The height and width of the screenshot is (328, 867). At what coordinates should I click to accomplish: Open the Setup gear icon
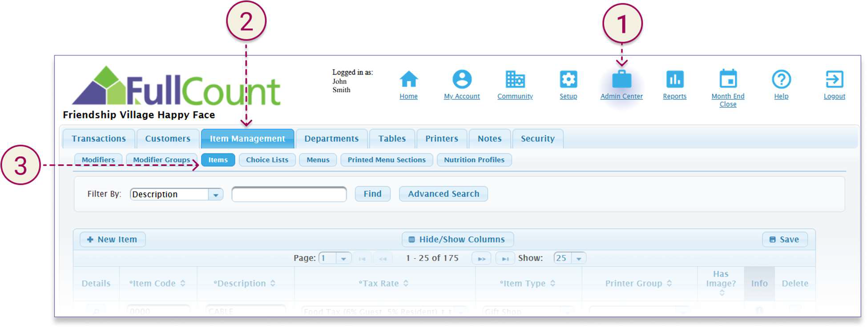568,80
